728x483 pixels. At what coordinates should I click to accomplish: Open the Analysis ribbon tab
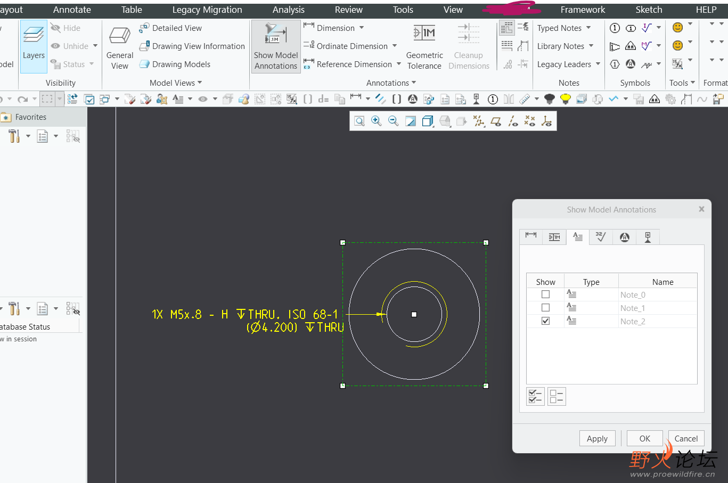pos(289,10)
